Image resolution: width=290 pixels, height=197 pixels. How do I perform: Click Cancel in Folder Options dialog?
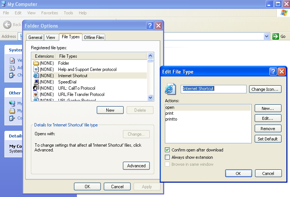click(117, 186)
